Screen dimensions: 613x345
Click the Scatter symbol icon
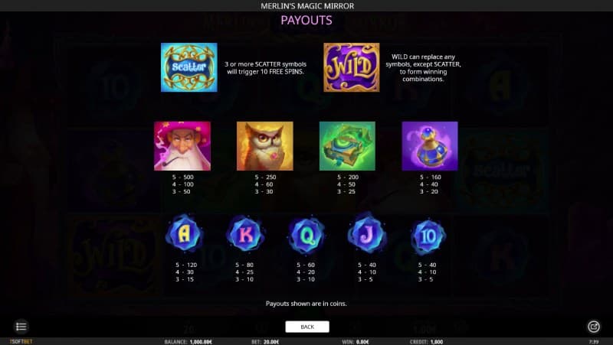click(188, 67)
